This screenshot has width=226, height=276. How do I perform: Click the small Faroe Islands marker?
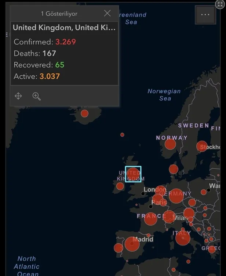[x=122, y=135]
